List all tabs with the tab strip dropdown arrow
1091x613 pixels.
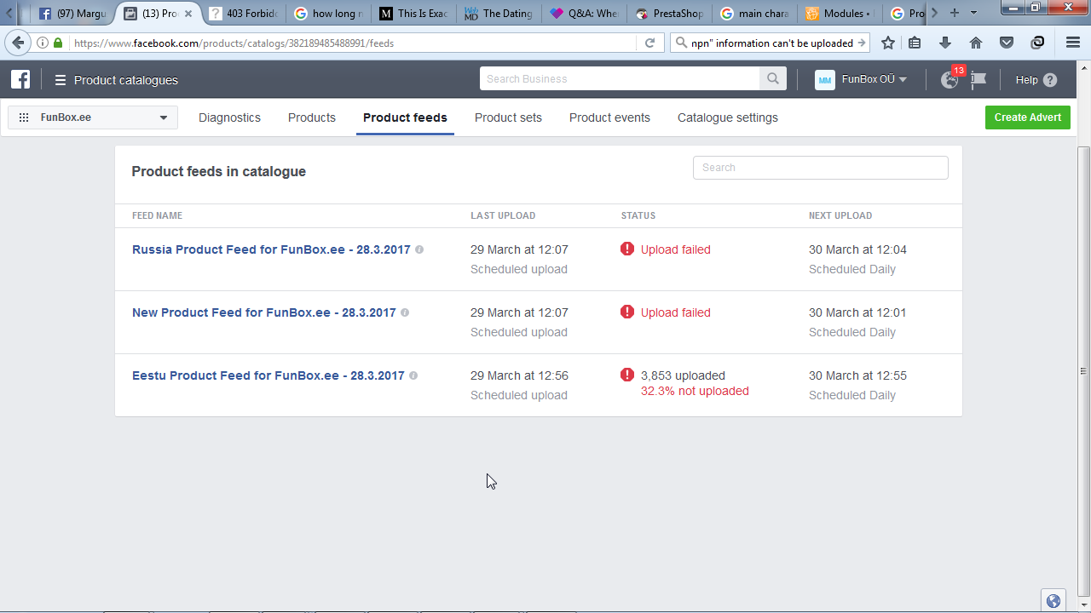click(x=973, y=13)
